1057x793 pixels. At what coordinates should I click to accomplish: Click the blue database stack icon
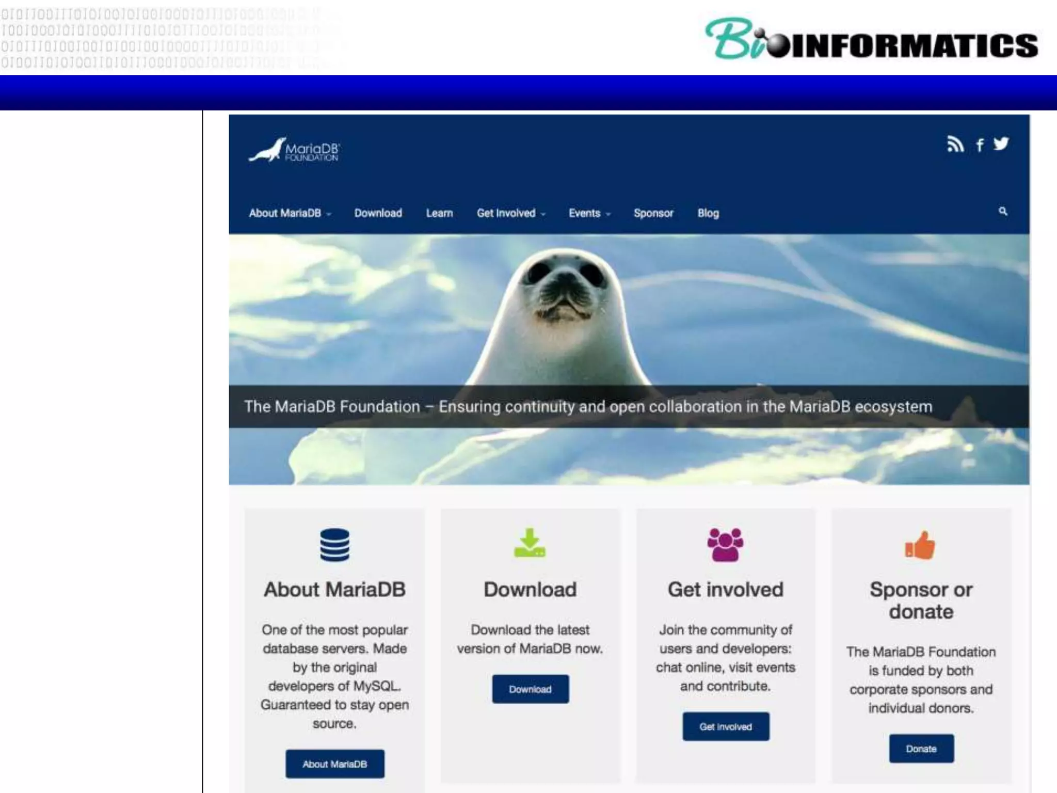(x=334, y=545)
